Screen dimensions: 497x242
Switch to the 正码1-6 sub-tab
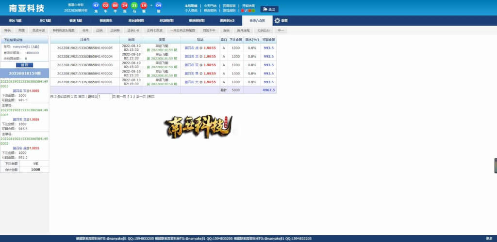coord(133,30)
